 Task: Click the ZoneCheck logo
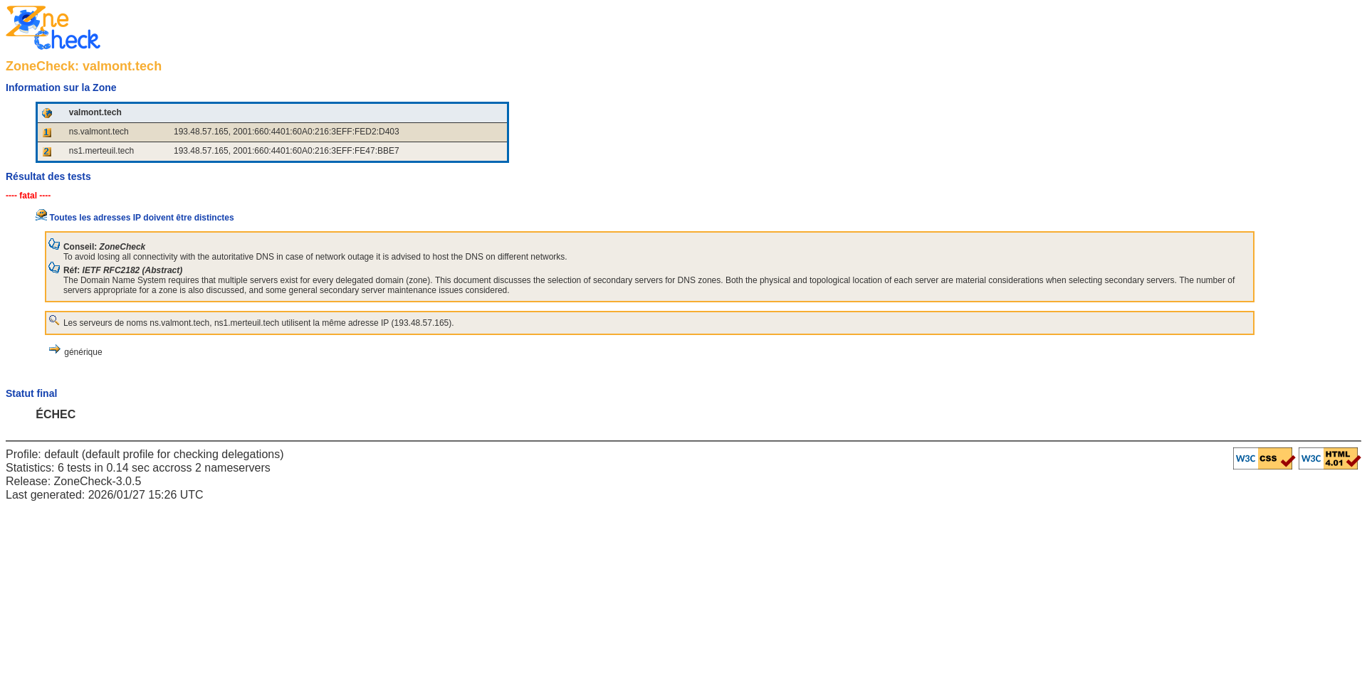tap(53, 28)
